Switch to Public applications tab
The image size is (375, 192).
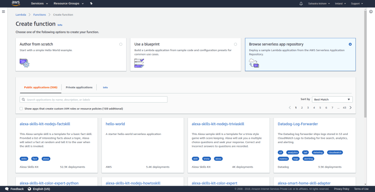pos(40,87)
